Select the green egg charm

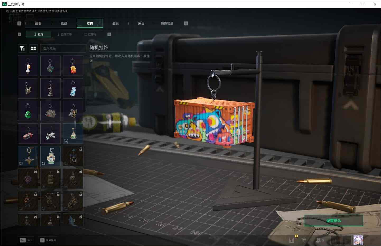28,111
